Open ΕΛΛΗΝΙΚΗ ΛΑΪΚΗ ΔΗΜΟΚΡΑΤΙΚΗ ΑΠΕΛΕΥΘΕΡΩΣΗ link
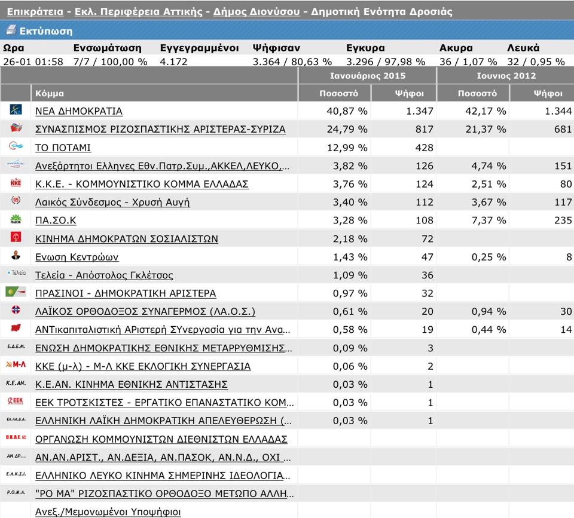574x518 pixels. [163, 421]
